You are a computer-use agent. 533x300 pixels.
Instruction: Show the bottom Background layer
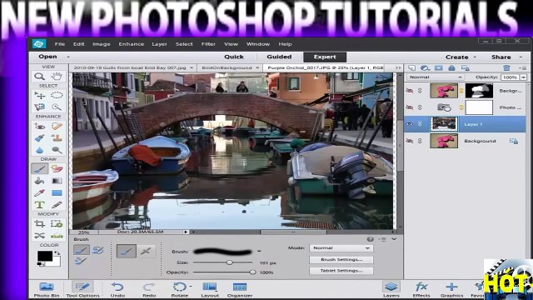[410, 141]
